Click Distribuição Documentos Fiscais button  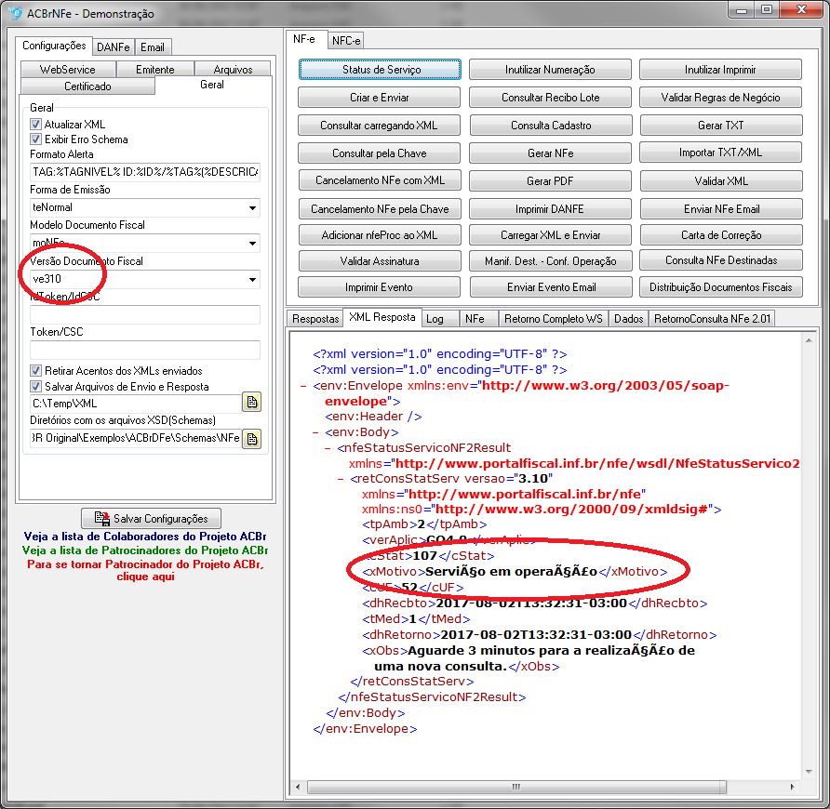click(721, 287)
